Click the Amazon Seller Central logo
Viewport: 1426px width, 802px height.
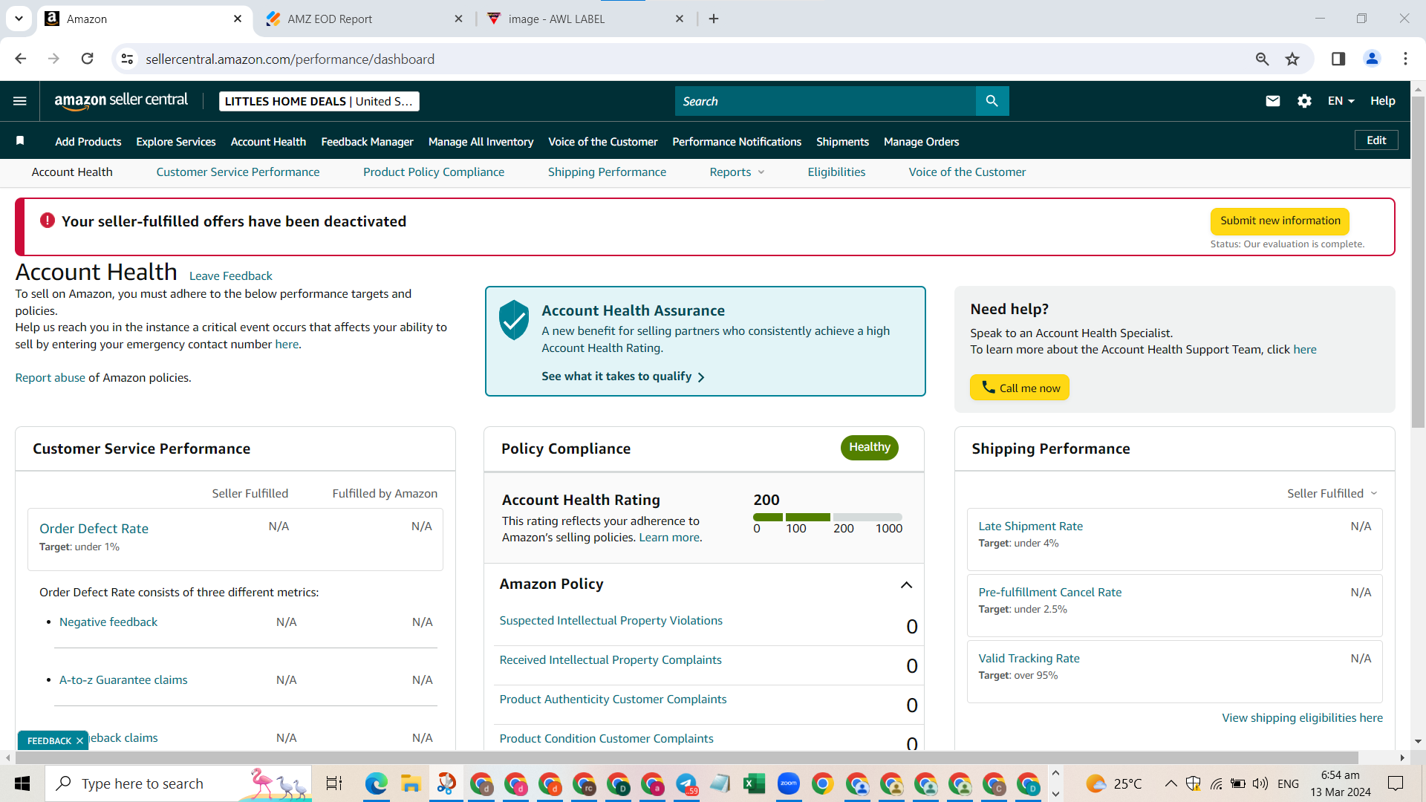[121, 101]
